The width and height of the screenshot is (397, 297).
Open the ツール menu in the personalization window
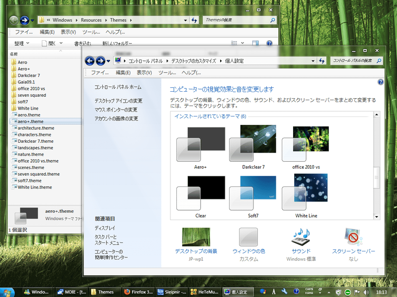(167, 73)
